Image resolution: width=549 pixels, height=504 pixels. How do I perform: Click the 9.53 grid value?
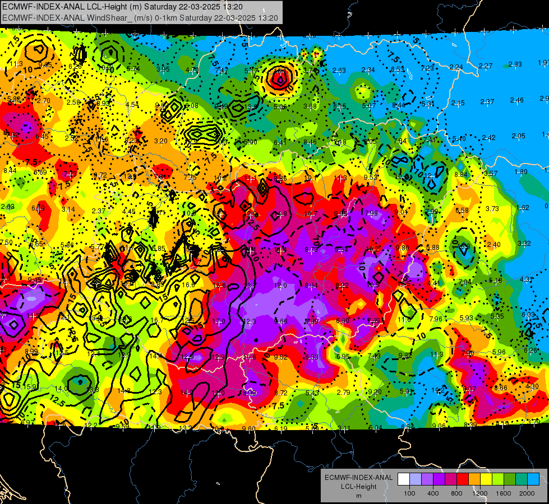(x=371, y=177)
